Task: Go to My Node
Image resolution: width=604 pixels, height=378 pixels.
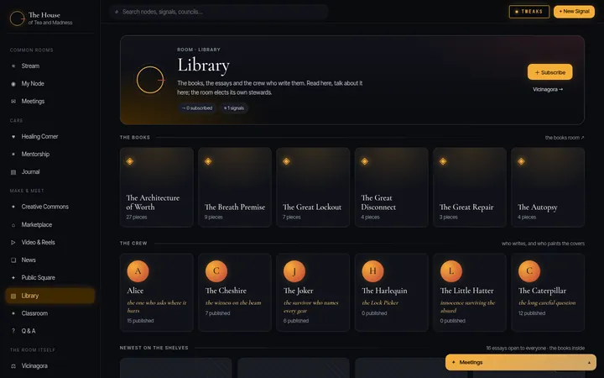Action: tap(50, 84)
